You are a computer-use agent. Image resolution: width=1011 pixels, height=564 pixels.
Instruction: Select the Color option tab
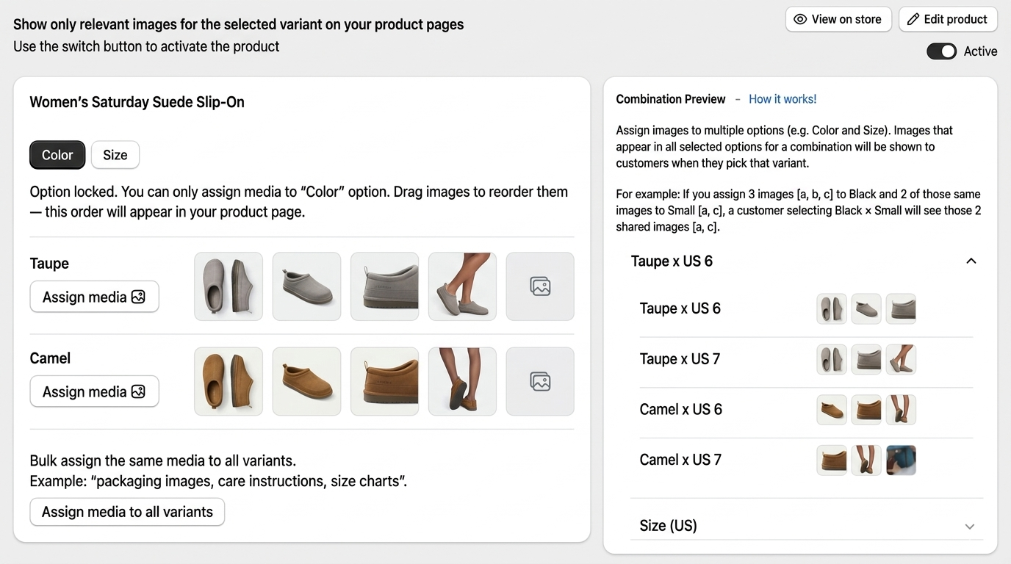click(57, 155)
